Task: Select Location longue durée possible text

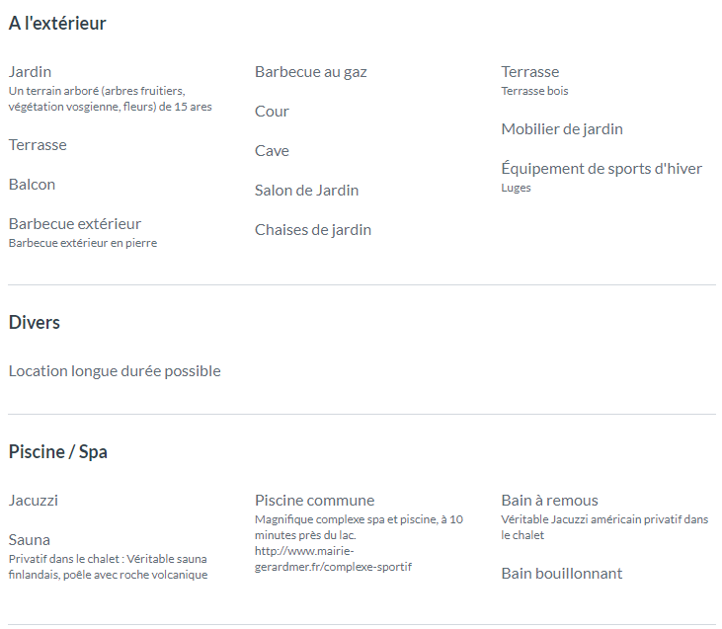Action: 115,371
